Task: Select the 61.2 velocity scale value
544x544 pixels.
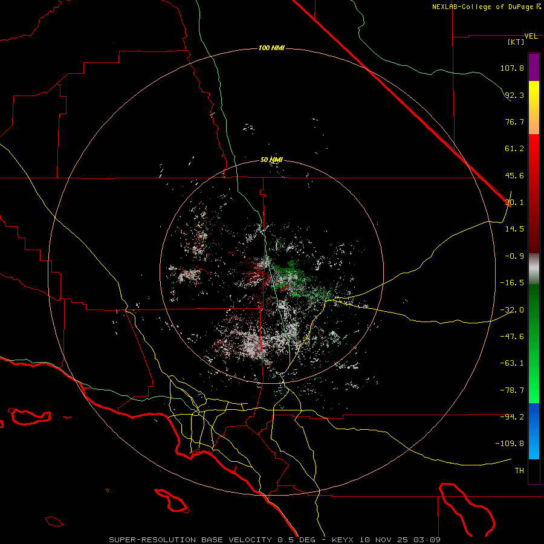Action: (x=514, y=149)
